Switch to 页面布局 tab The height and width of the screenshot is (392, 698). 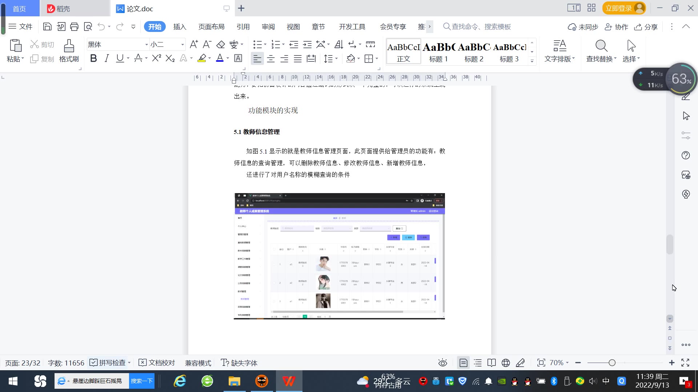pyautogui.click(x=211, y=27)
